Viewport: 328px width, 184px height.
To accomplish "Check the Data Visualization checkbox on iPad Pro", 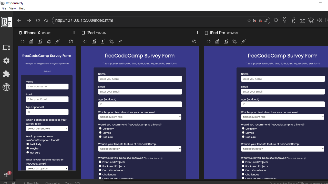I will pyautogui.click(x=243, y=170).
